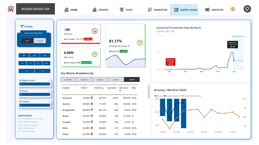259x145 pixels.
Task: Switch breakdown to the customer tab
Action: [x=68, y=80]
